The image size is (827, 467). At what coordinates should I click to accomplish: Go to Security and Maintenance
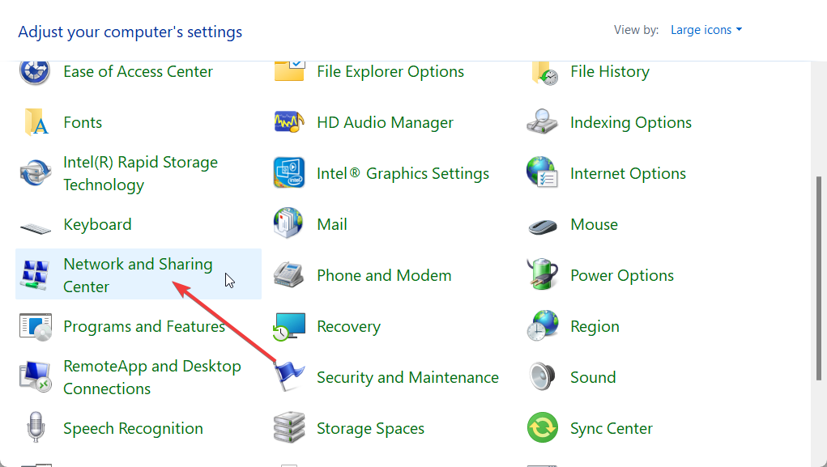tap(407, 377)
